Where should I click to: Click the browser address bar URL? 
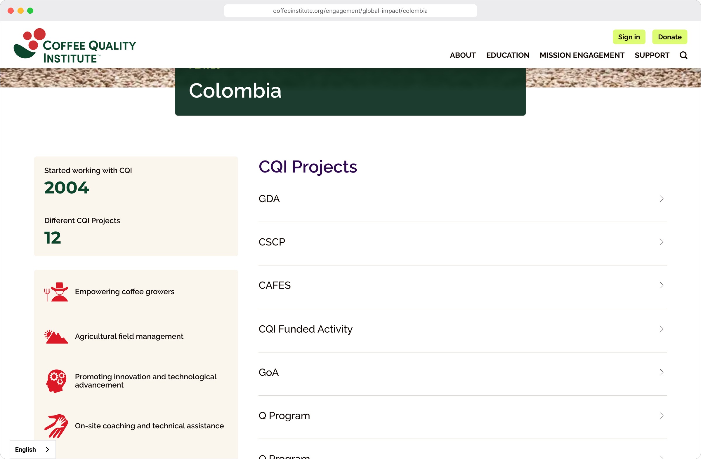(350, 11)
